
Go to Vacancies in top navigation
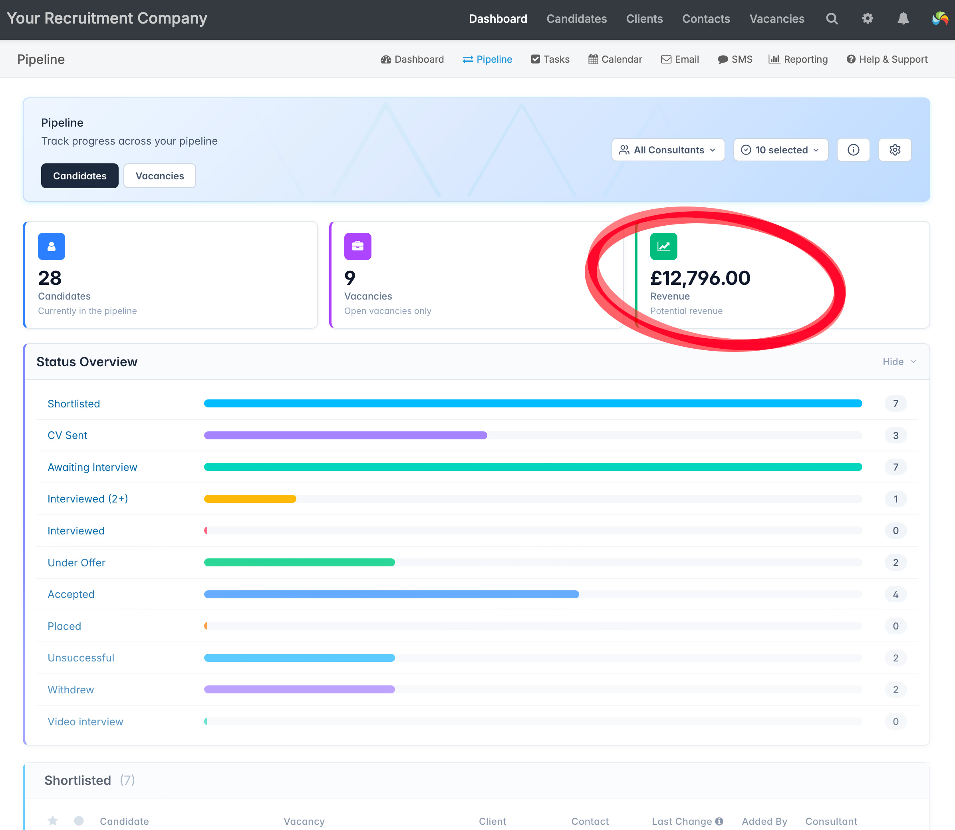pos(777,19)
